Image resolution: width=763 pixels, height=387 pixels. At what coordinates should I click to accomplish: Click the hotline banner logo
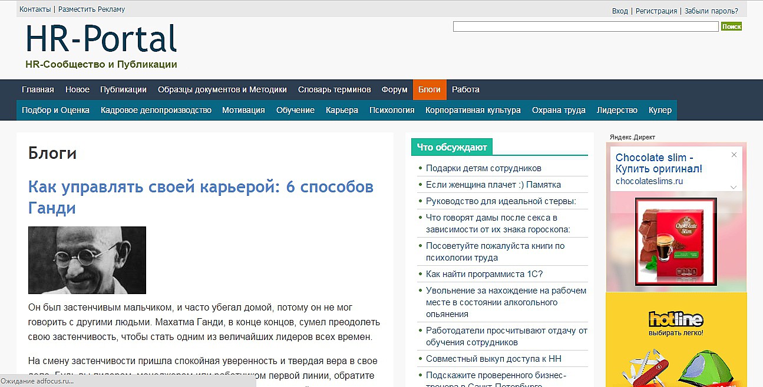(x=676, y=319)
